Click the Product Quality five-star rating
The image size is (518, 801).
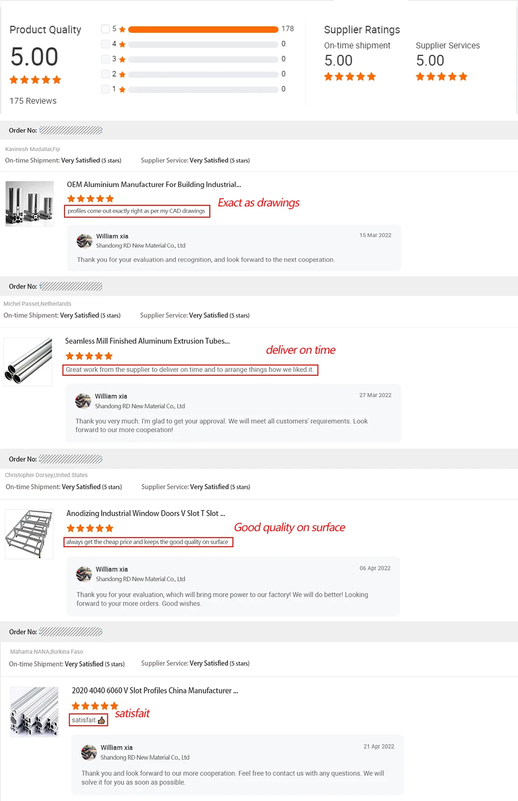pos(36,80)
